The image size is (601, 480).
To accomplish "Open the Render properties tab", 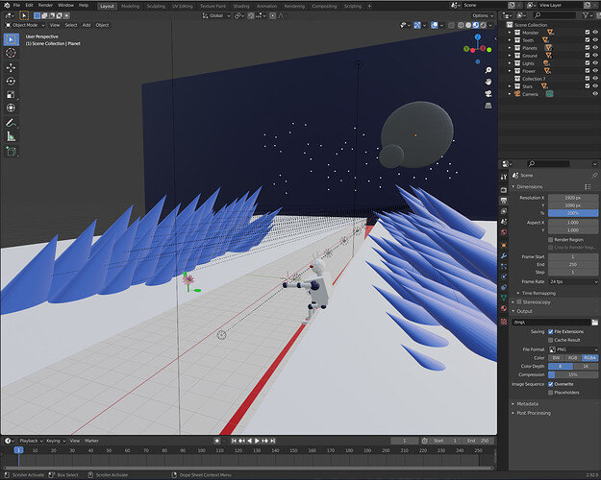I will tap(504, 190).
